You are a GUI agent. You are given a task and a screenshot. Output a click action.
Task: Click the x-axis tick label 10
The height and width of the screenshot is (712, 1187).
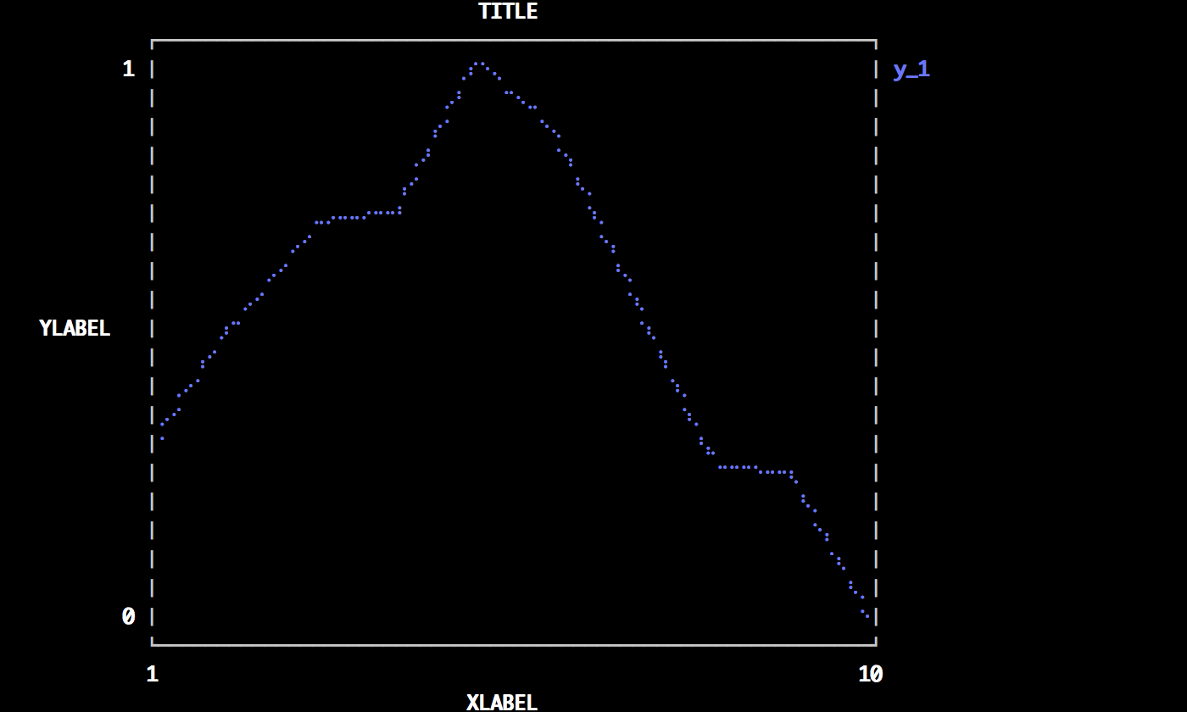click(x=870, y=674)
